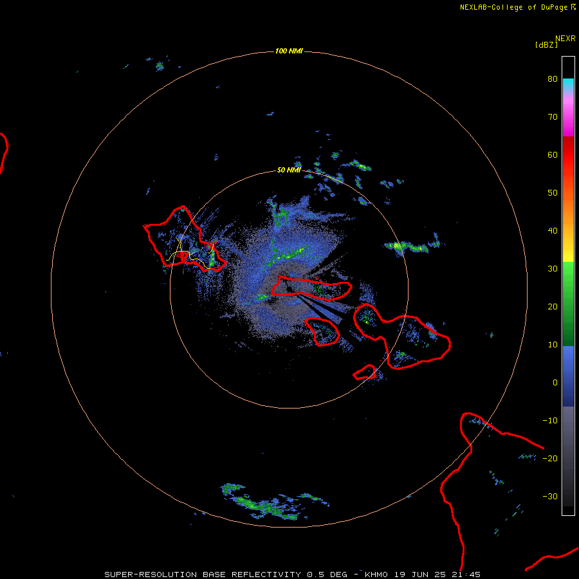The width and height of the screenshot is (579, 579).
Task: Click the NEXR label above color bar
Action: pos(565,39)
